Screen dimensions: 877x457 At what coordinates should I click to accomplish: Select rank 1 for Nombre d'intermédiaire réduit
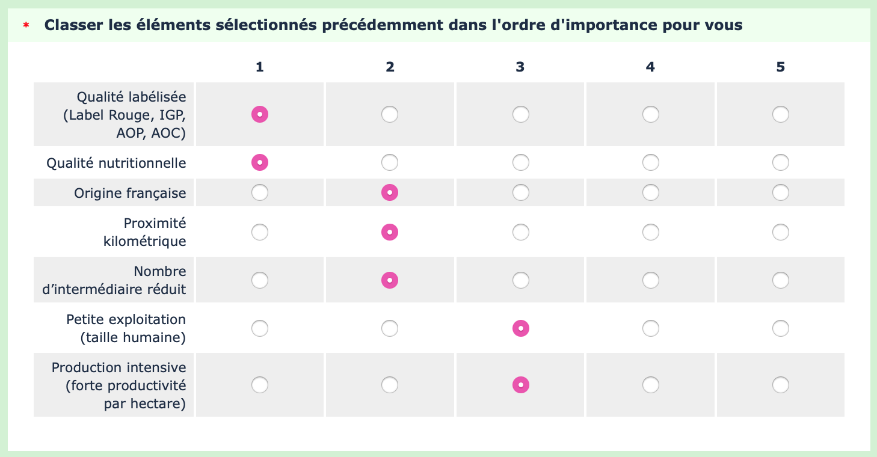pyautogui.click(x=260, y=280)
